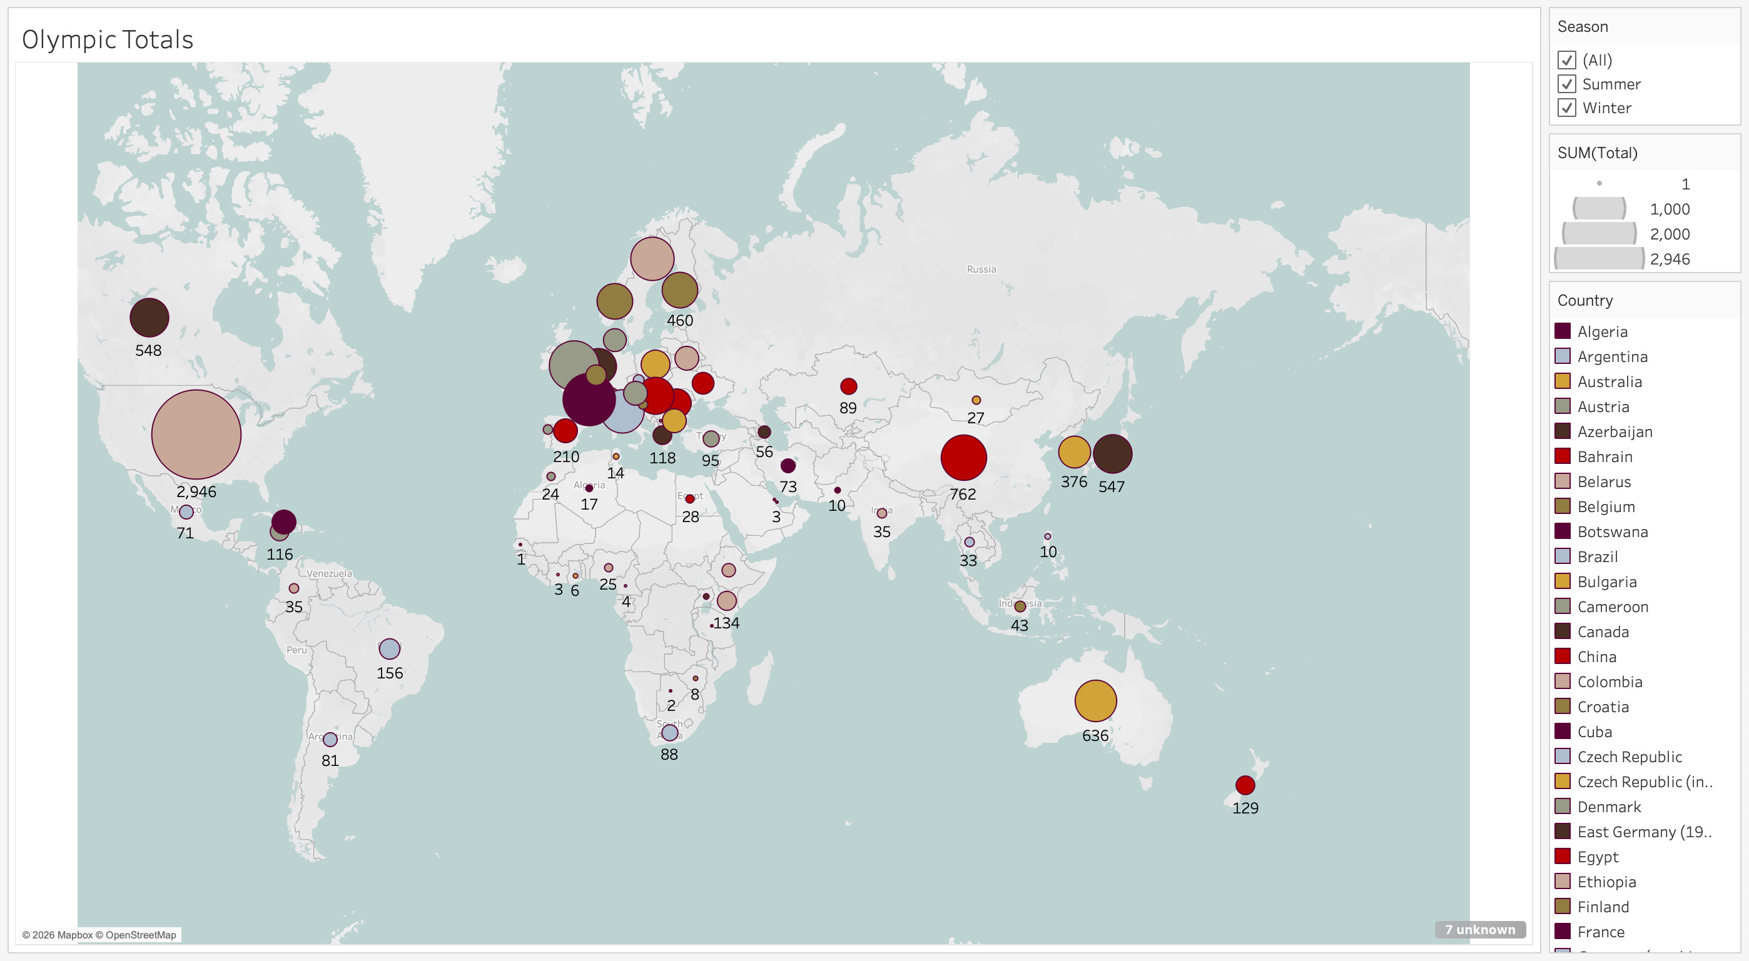Toggle the (All) season checkbox
This screenshot has height=961, width=1749.
(1566, 61)
